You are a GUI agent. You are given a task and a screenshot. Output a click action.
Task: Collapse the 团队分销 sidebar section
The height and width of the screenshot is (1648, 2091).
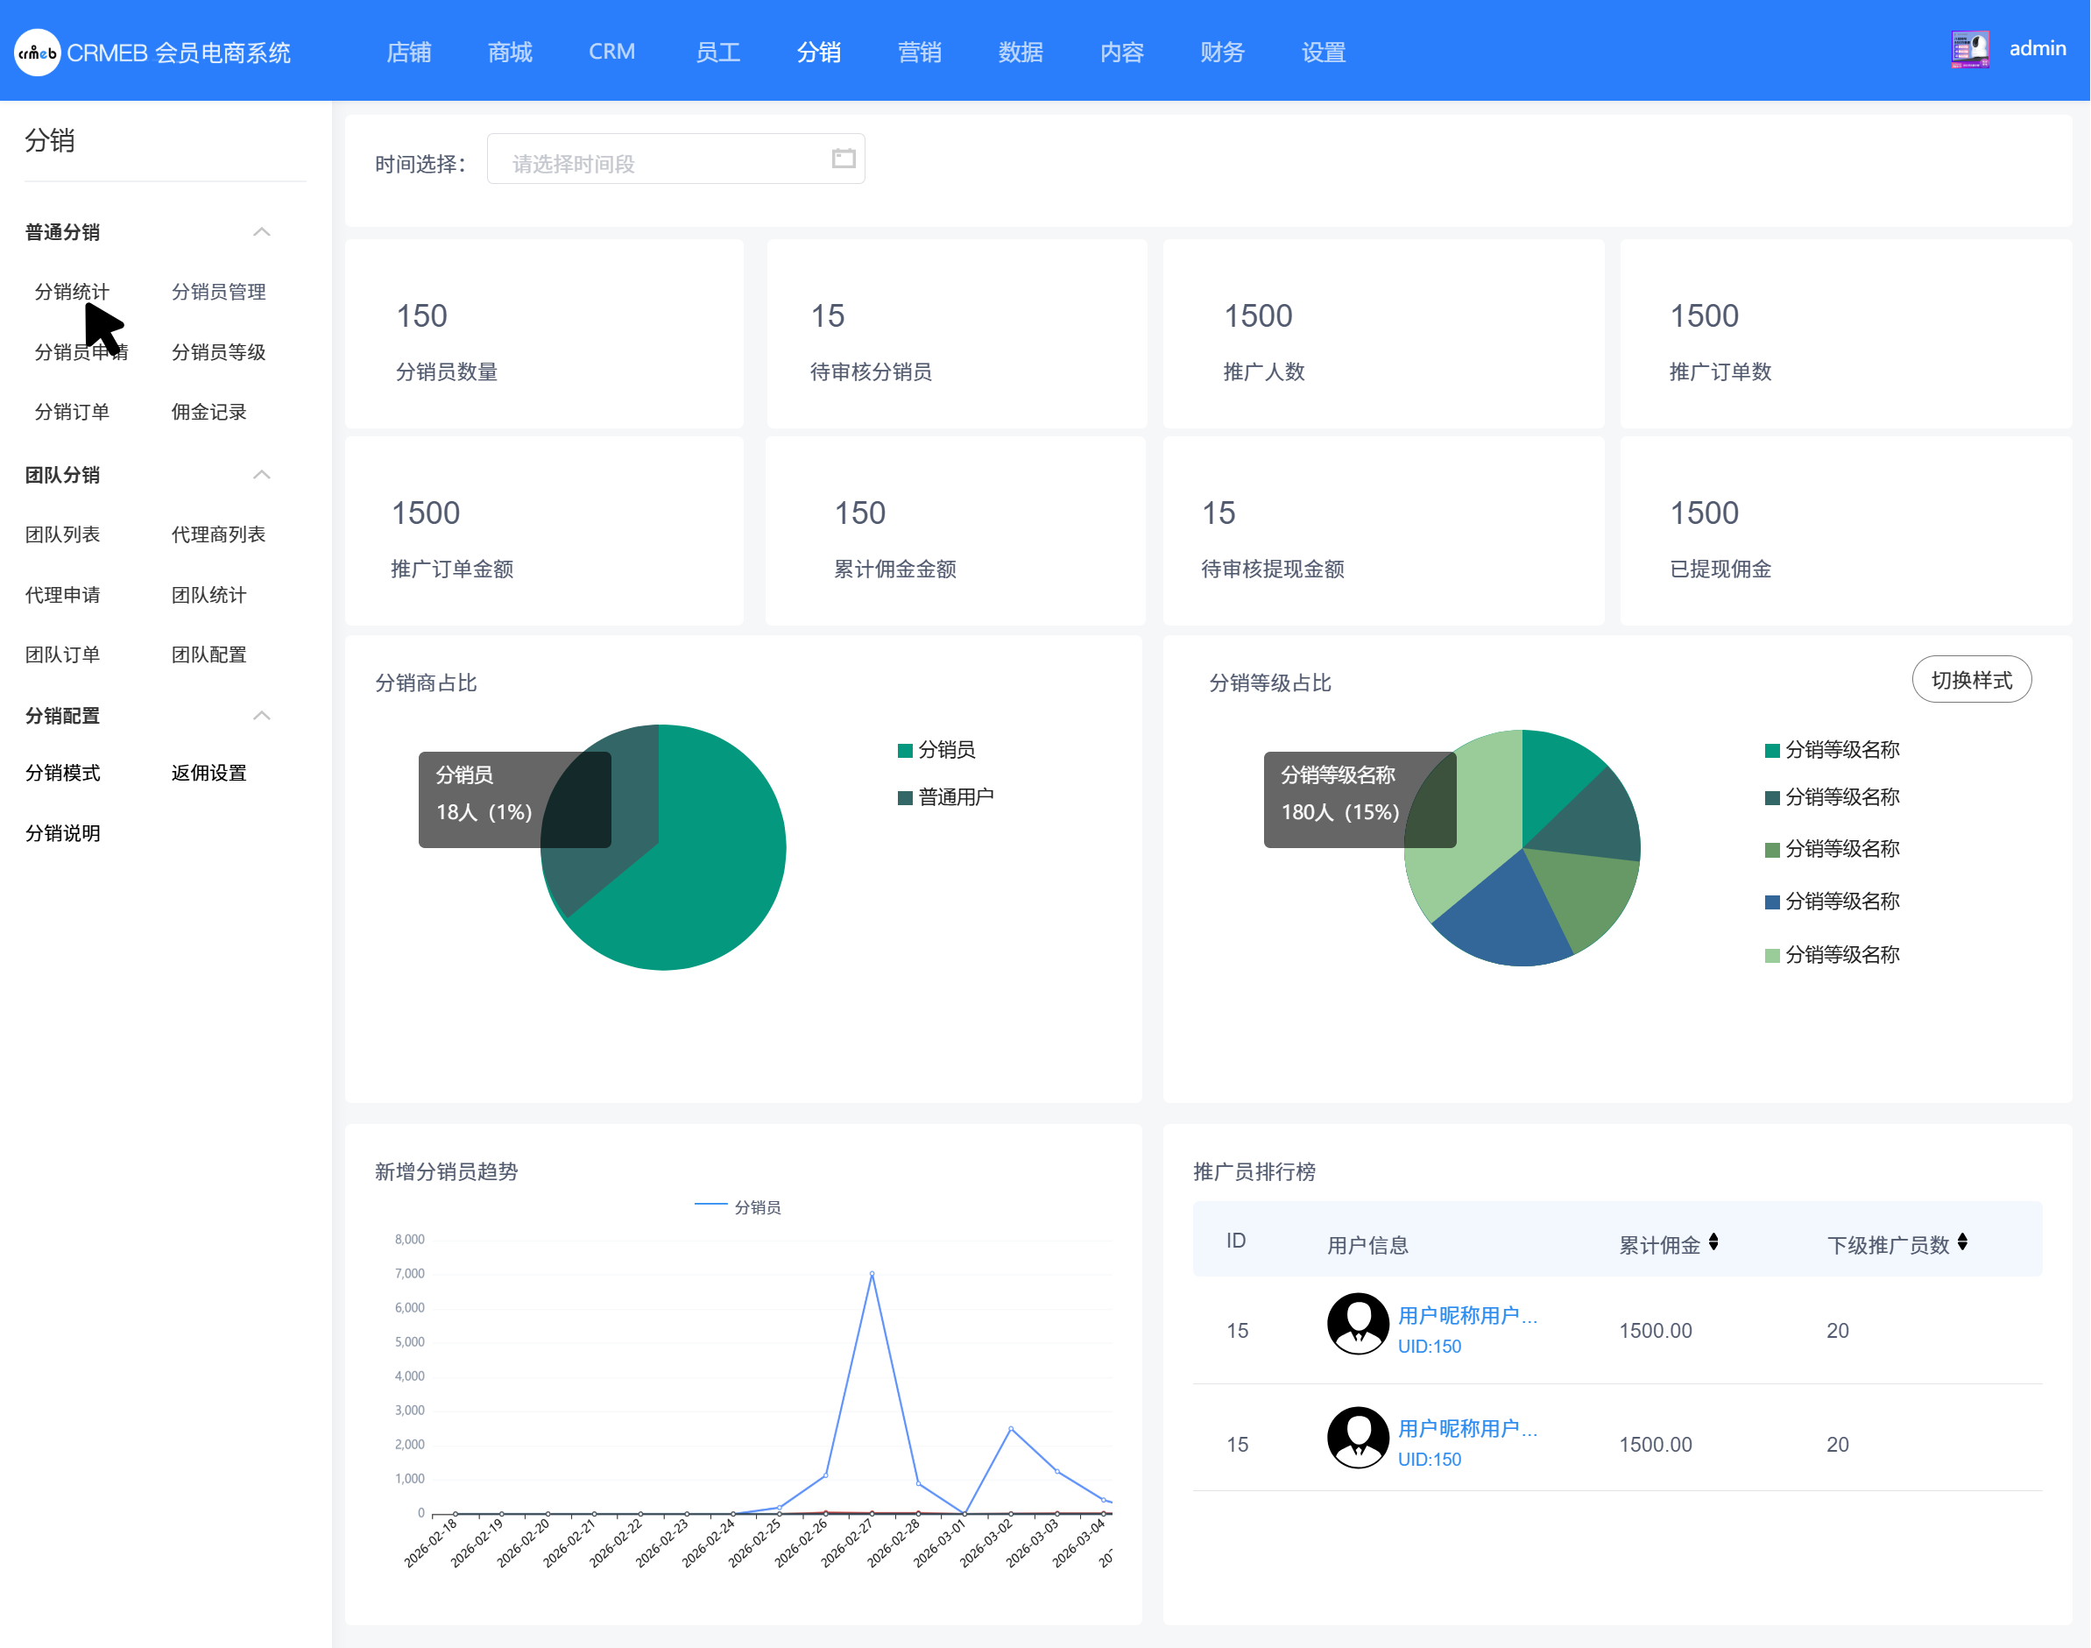tap(261, 475)
